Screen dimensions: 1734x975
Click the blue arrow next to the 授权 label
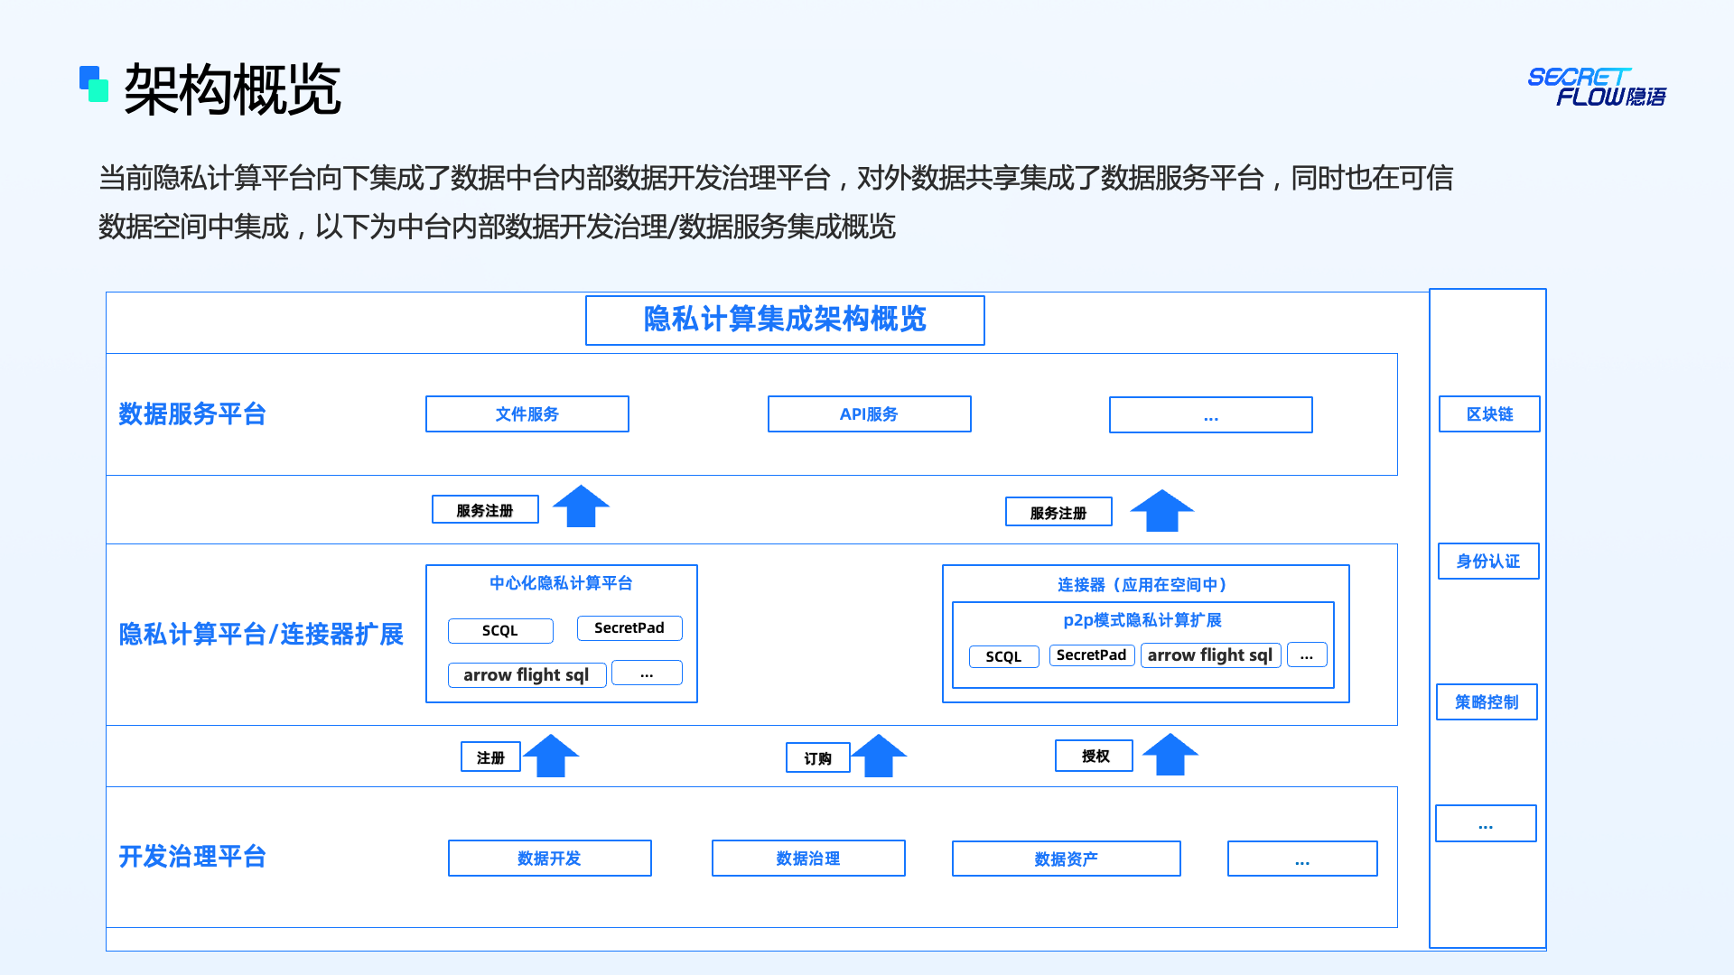[1170, 755]
